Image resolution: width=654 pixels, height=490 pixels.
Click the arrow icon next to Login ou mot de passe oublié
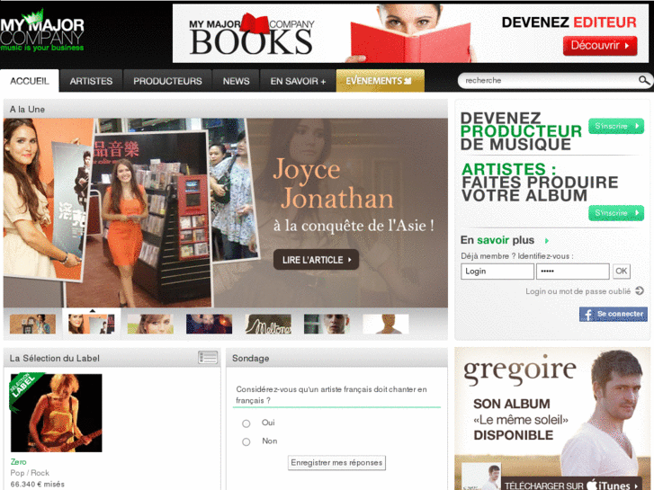click(640, 290)
